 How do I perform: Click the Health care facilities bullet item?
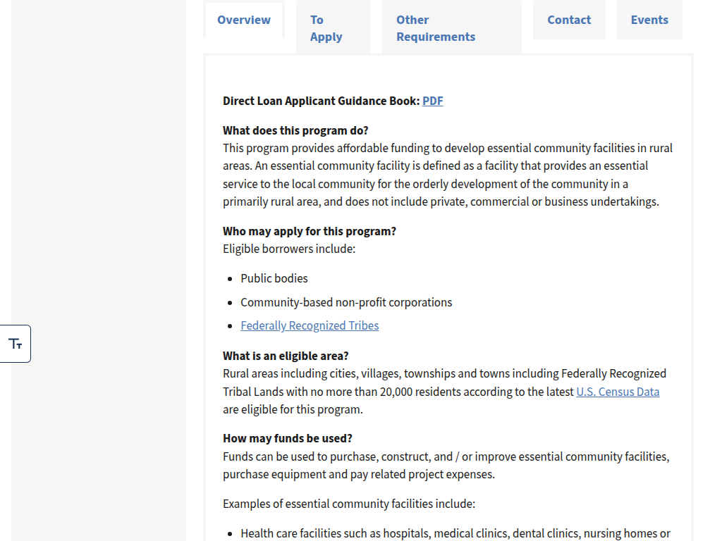click(455, 534)
